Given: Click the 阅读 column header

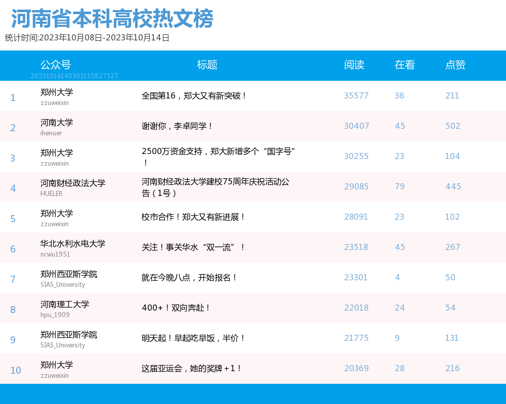Looking at the screenshot, I should click(x=354, y=65).
